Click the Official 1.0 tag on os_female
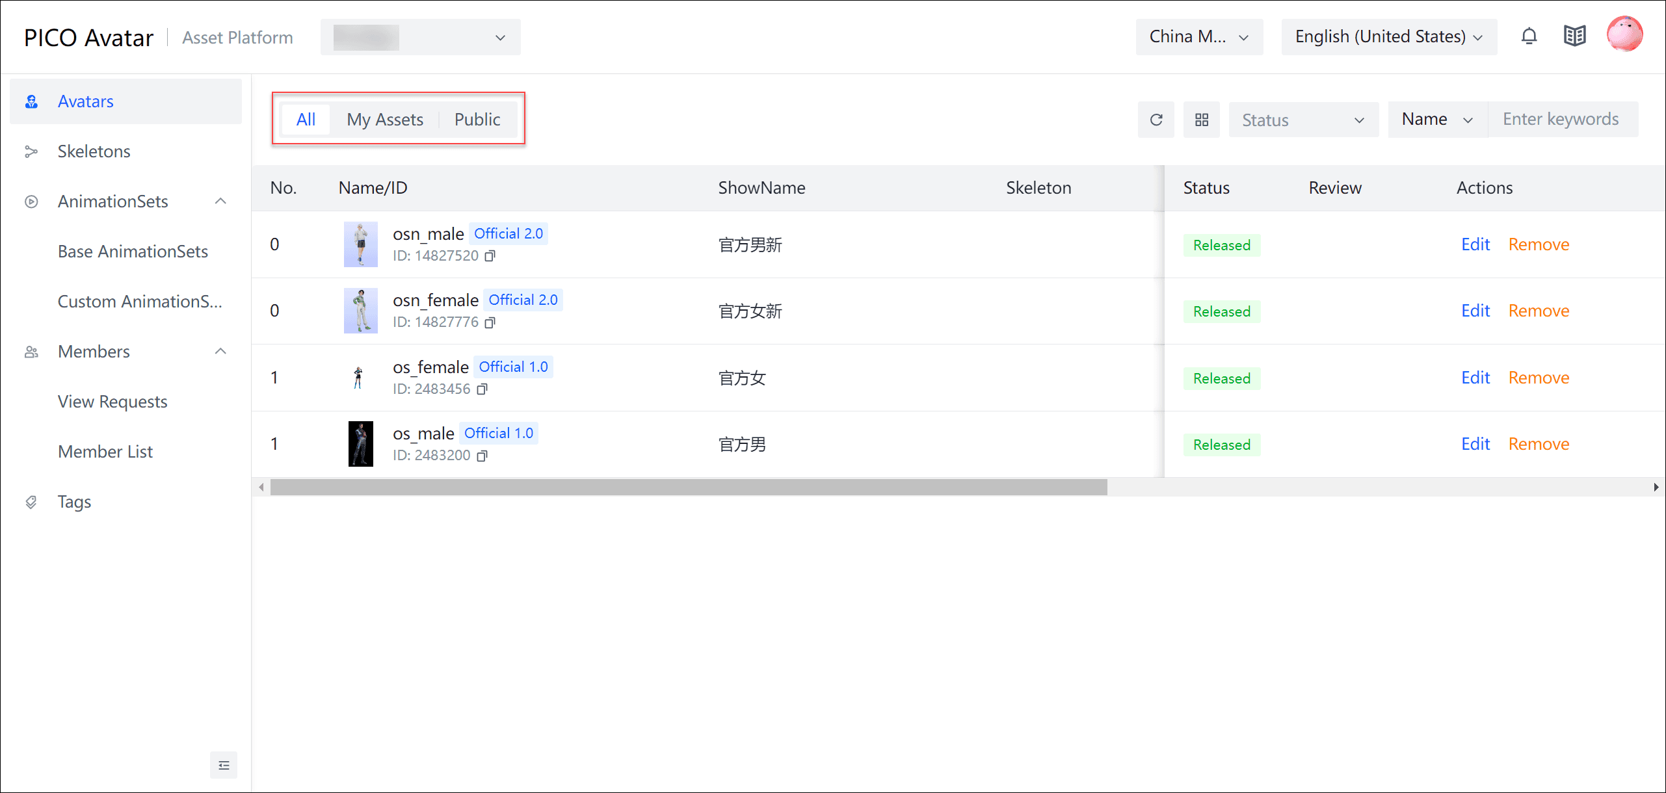Screen dimensions: 1666x793 (514, 367)
